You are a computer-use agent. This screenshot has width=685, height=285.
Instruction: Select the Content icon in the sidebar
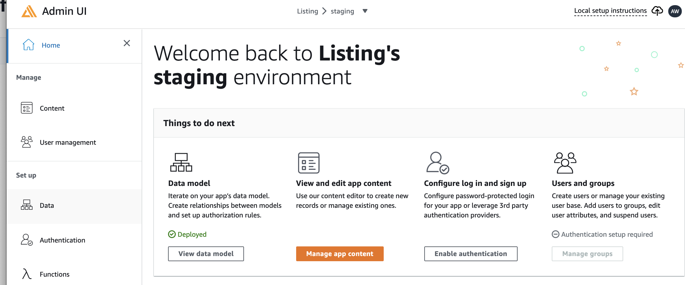(x=27, y=108)
